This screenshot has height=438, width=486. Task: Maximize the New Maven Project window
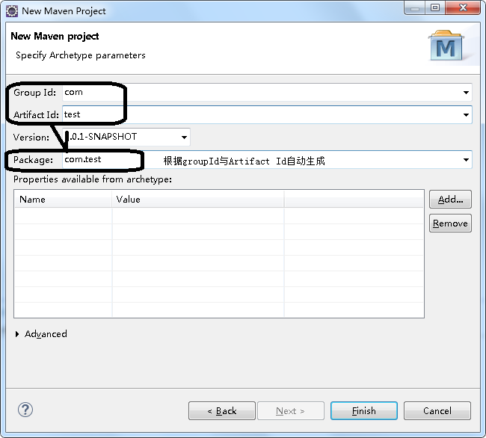click(435, 7)
